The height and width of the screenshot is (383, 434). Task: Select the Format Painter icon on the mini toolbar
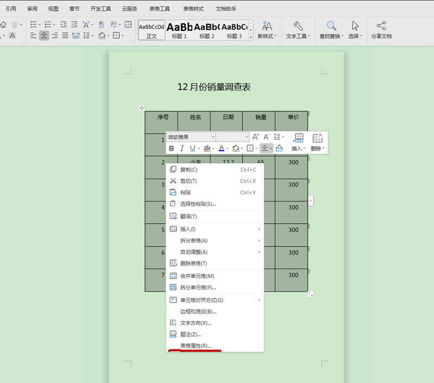[x=279, y=148]
